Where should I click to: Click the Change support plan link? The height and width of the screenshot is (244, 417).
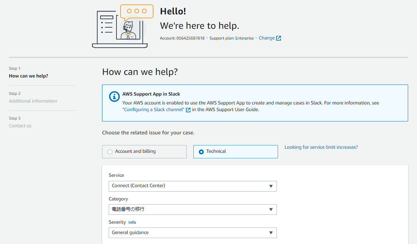pos(267,38)
